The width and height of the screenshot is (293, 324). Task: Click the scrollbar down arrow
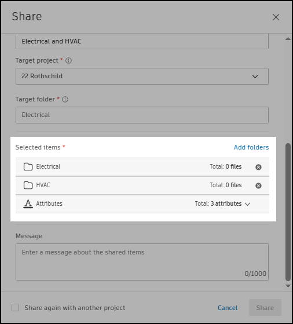click(x=288, y=286)
